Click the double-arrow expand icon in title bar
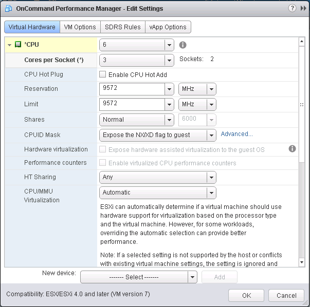This screenshot has height=307, width=310. 303,8
